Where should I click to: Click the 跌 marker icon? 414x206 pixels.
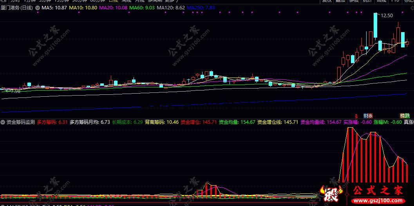tap(407, 116)
